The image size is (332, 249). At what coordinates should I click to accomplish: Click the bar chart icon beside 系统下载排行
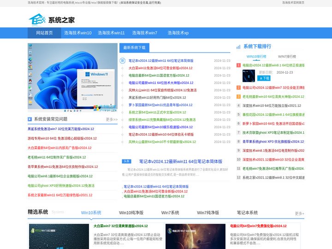238,47
